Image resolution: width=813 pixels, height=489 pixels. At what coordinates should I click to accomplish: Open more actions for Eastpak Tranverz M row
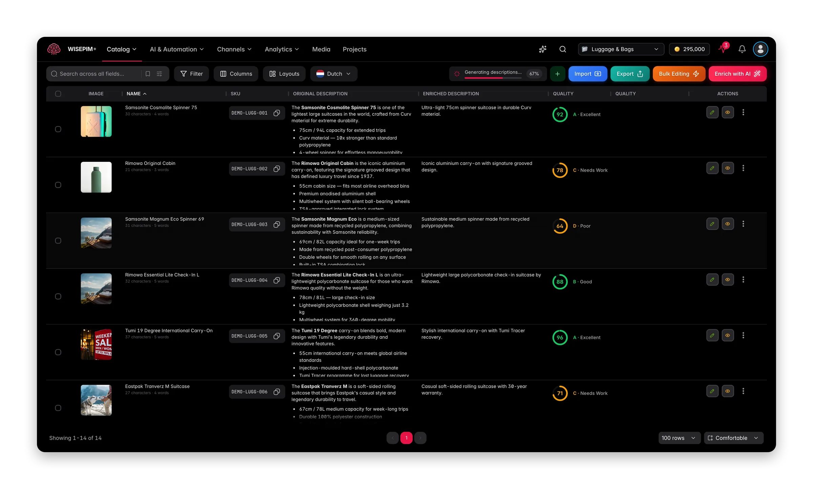click(743, 391)
